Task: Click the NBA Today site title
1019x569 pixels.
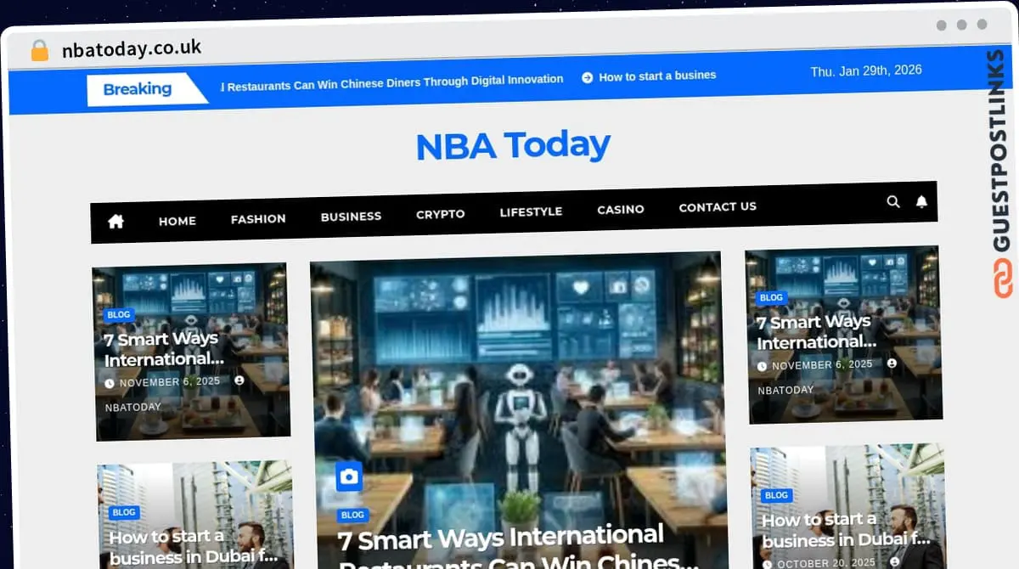Action: click(x=512, y=145)
